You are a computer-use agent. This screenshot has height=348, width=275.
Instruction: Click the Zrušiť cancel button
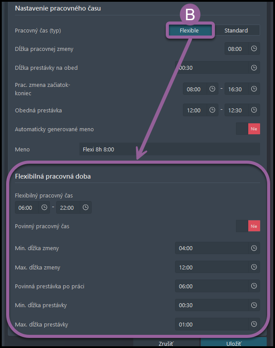coord(166,343)
